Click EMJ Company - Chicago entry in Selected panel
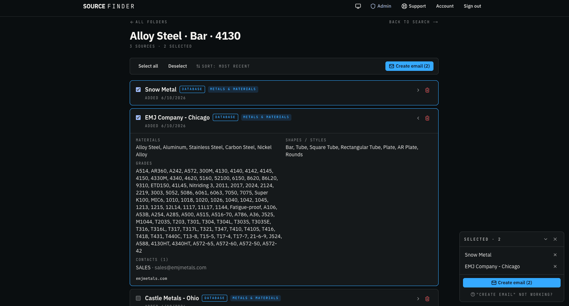Viewport: 569px width, 306px height. coord(492,266)
